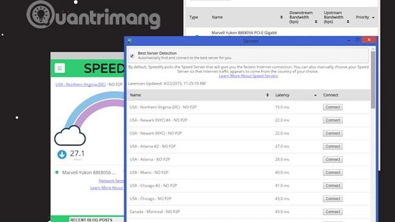Click the Connect column header
The width and height of the screenshot is (395, 222).
point(331,95)
